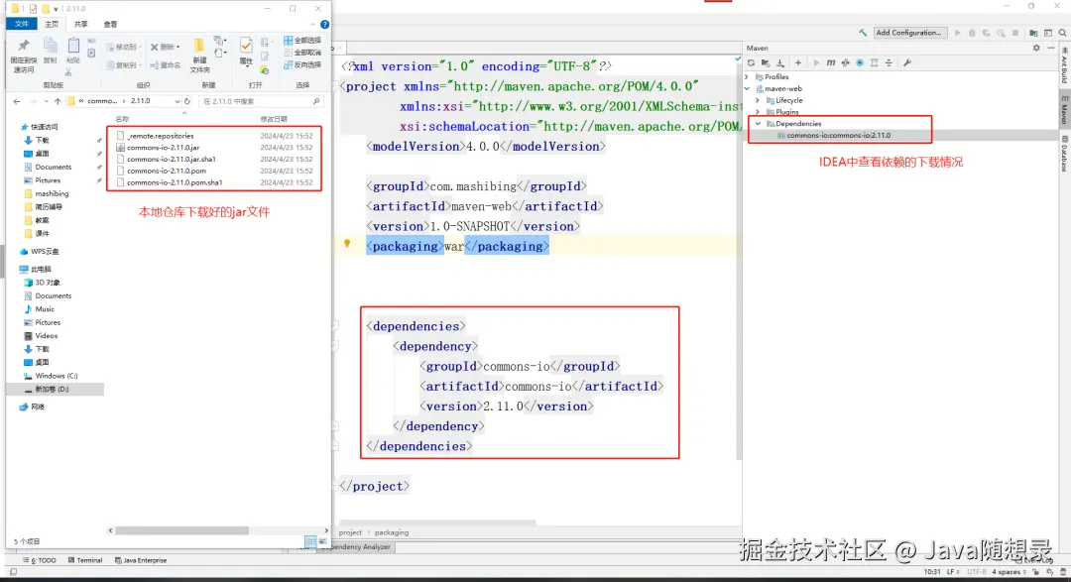This screenshot has width=1071, height=582.
Task: Click Show Dependencies diagram icon in Maven
Action: click(875, 62)
